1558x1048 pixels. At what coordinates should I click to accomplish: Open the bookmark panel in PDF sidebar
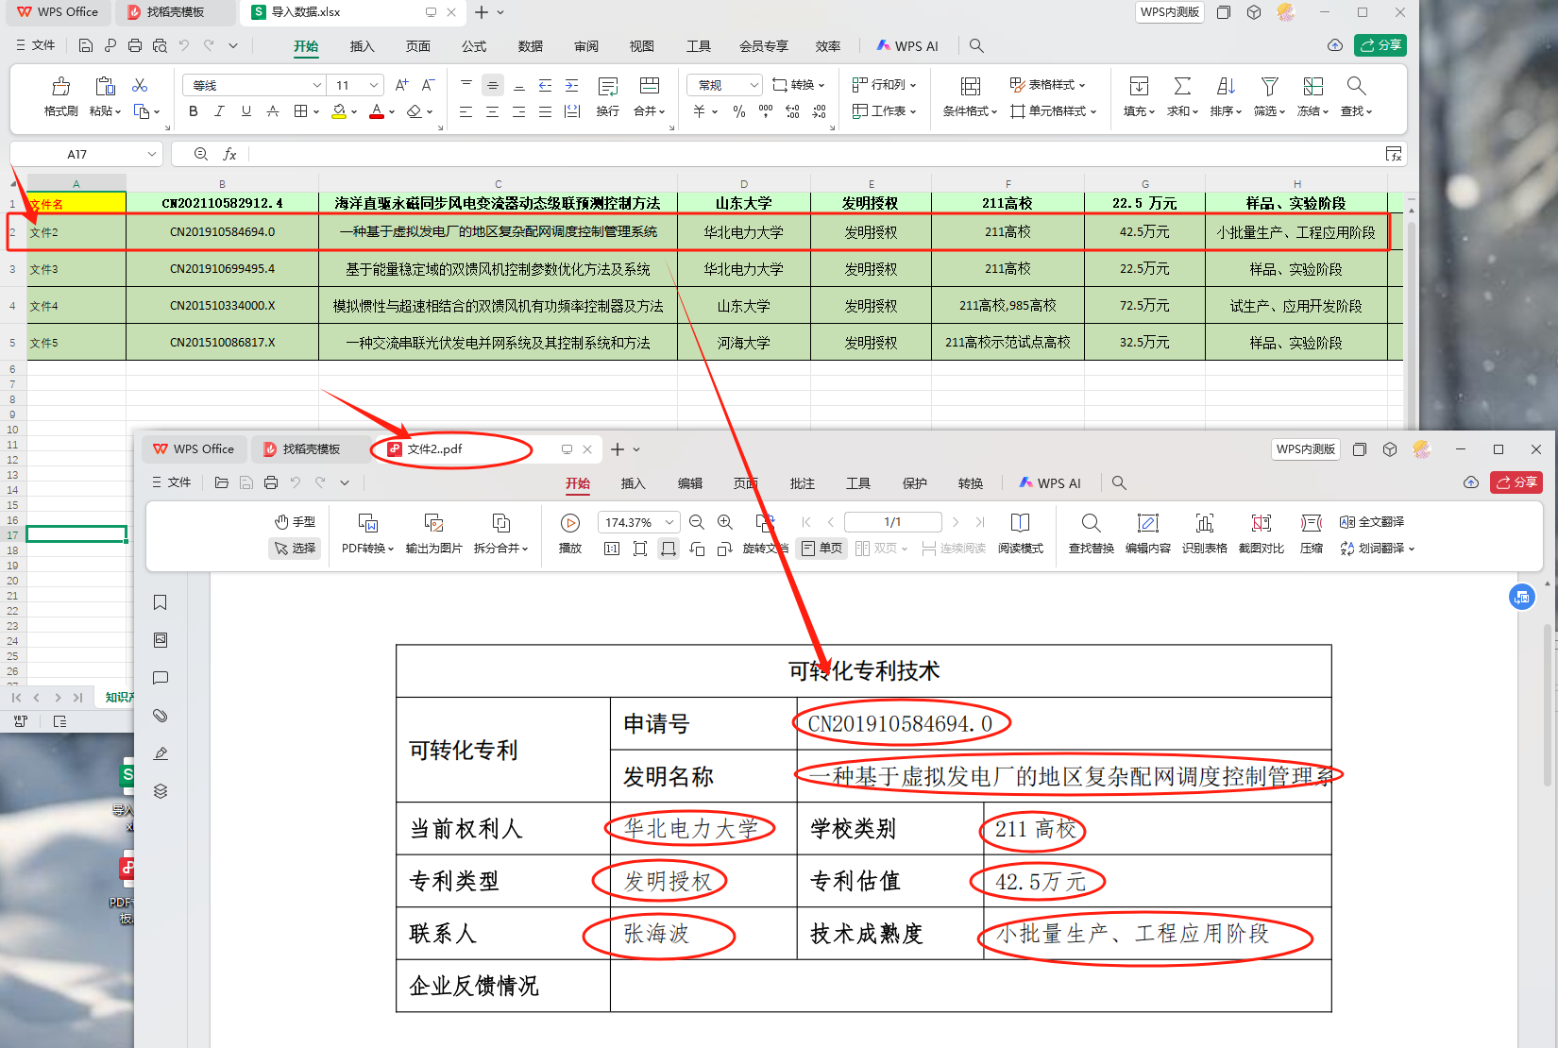pos(161,602)
